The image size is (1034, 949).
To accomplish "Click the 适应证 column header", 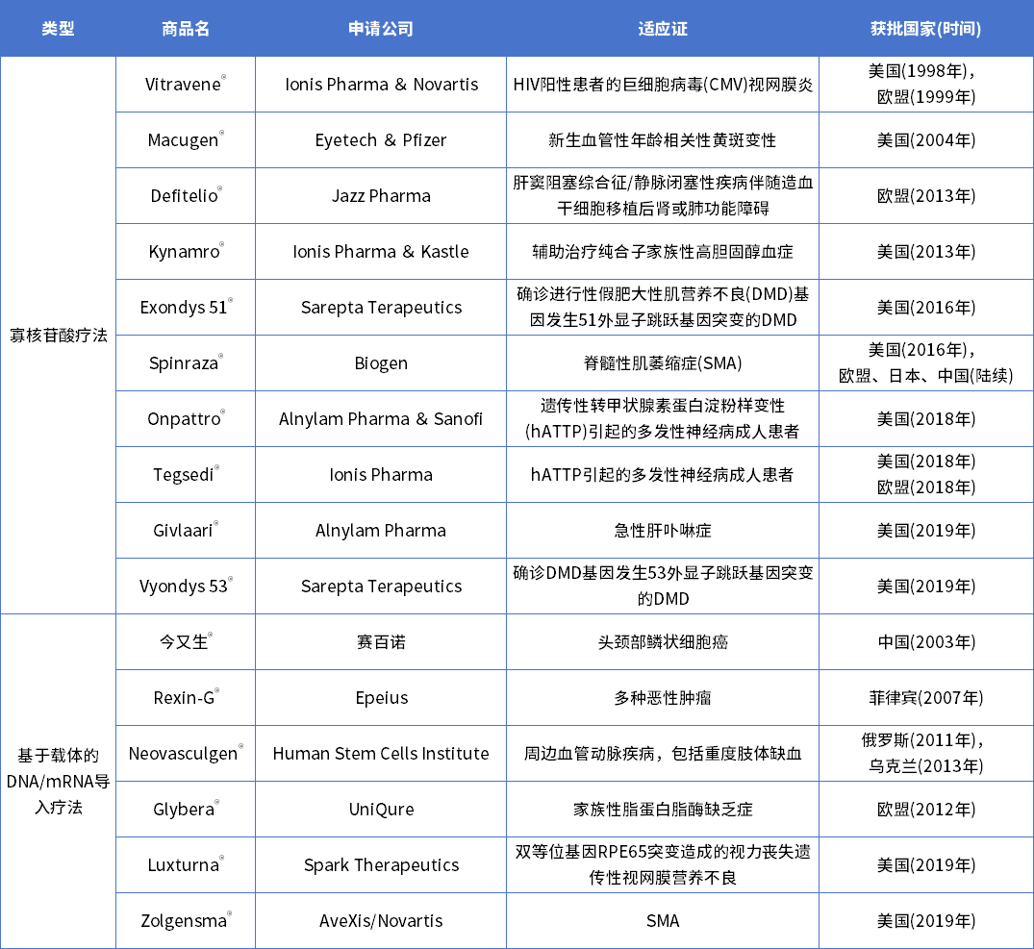I will pos(663,29).
